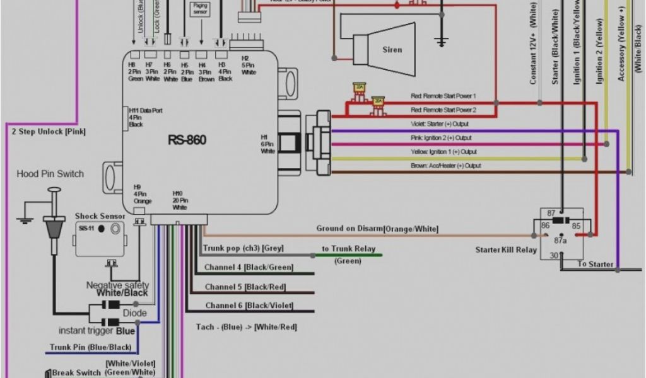Screen dimensions: 646x378
Task: Click the 'to Trunk Relay' text
Action: tap(348, 249)
